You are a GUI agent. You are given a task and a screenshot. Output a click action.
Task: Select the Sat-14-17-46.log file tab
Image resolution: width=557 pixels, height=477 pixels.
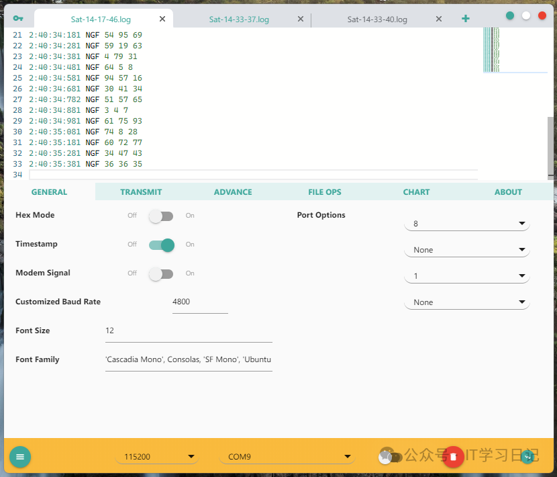pos(101,19)
